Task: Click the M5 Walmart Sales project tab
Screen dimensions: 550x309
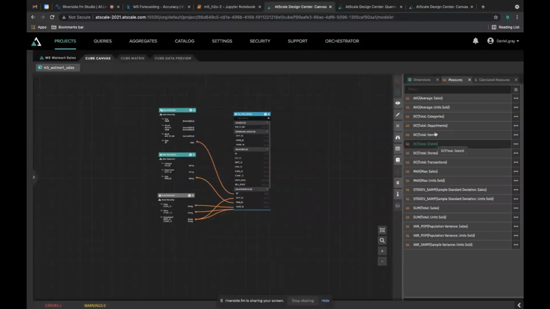Action: 58,58
